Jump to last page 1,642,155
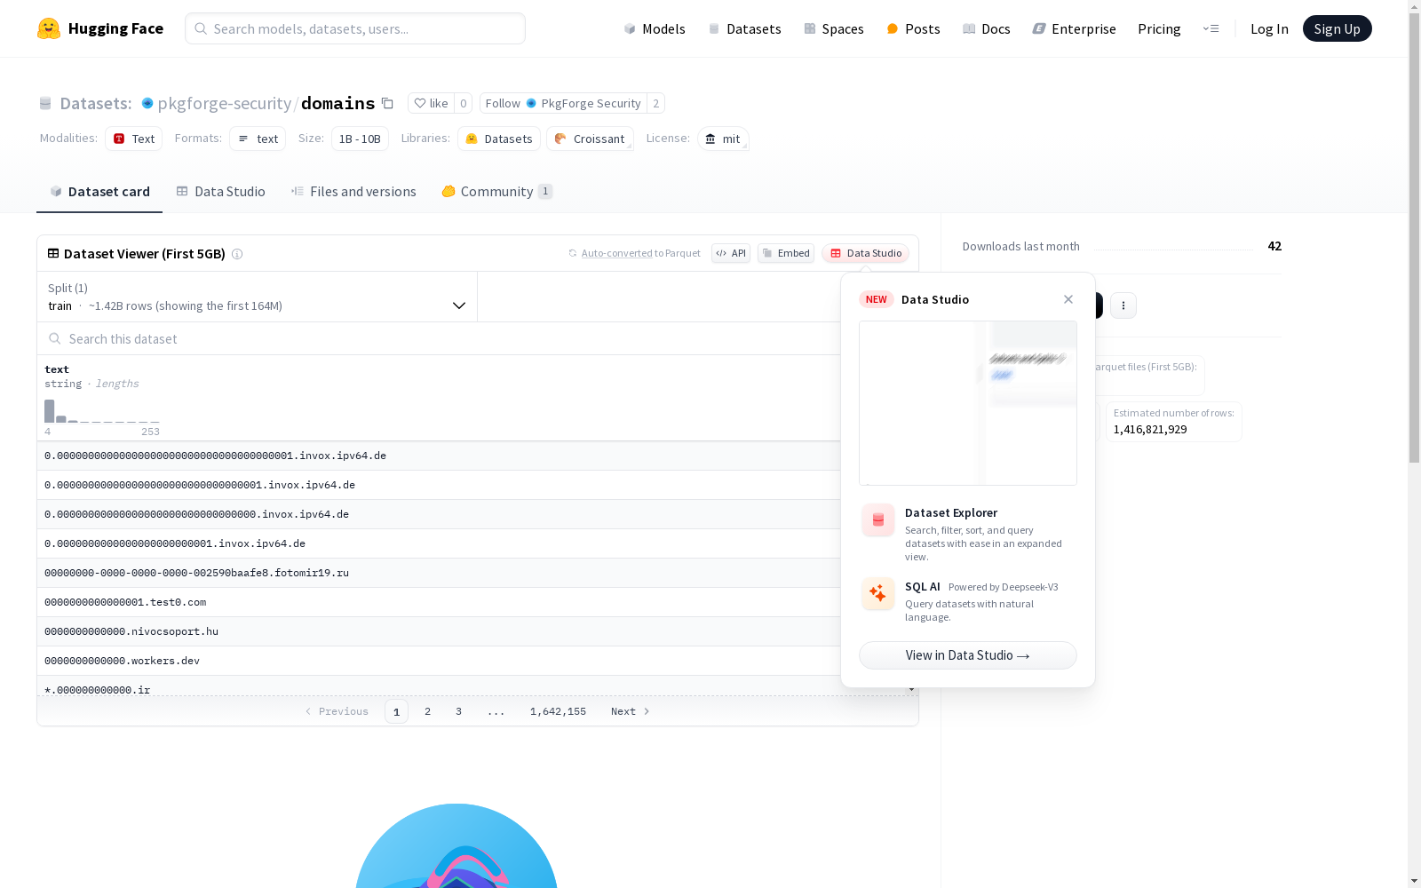 coord(558,711)
